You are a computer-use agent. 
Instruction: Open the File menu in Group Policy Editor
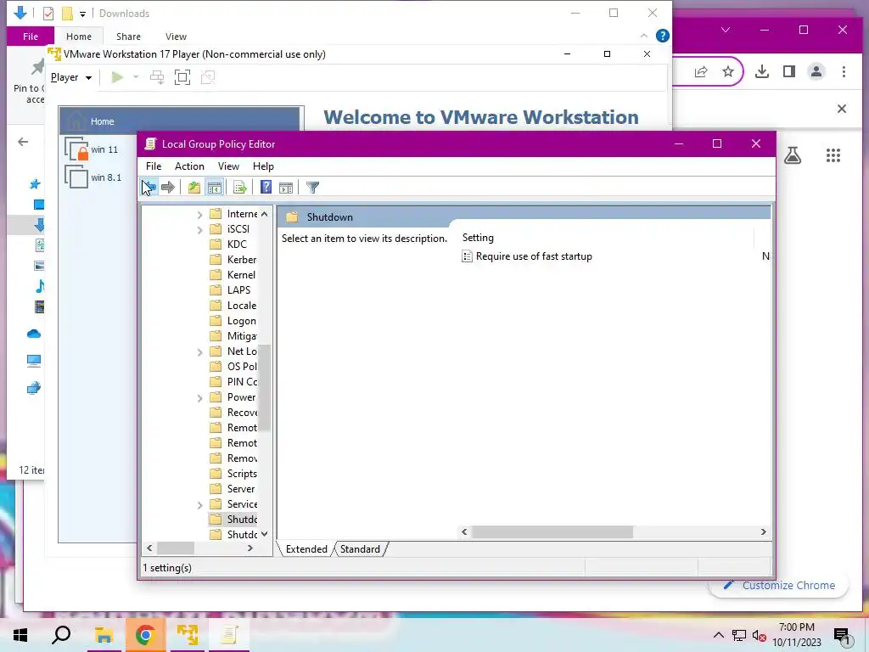coord(154,166)
